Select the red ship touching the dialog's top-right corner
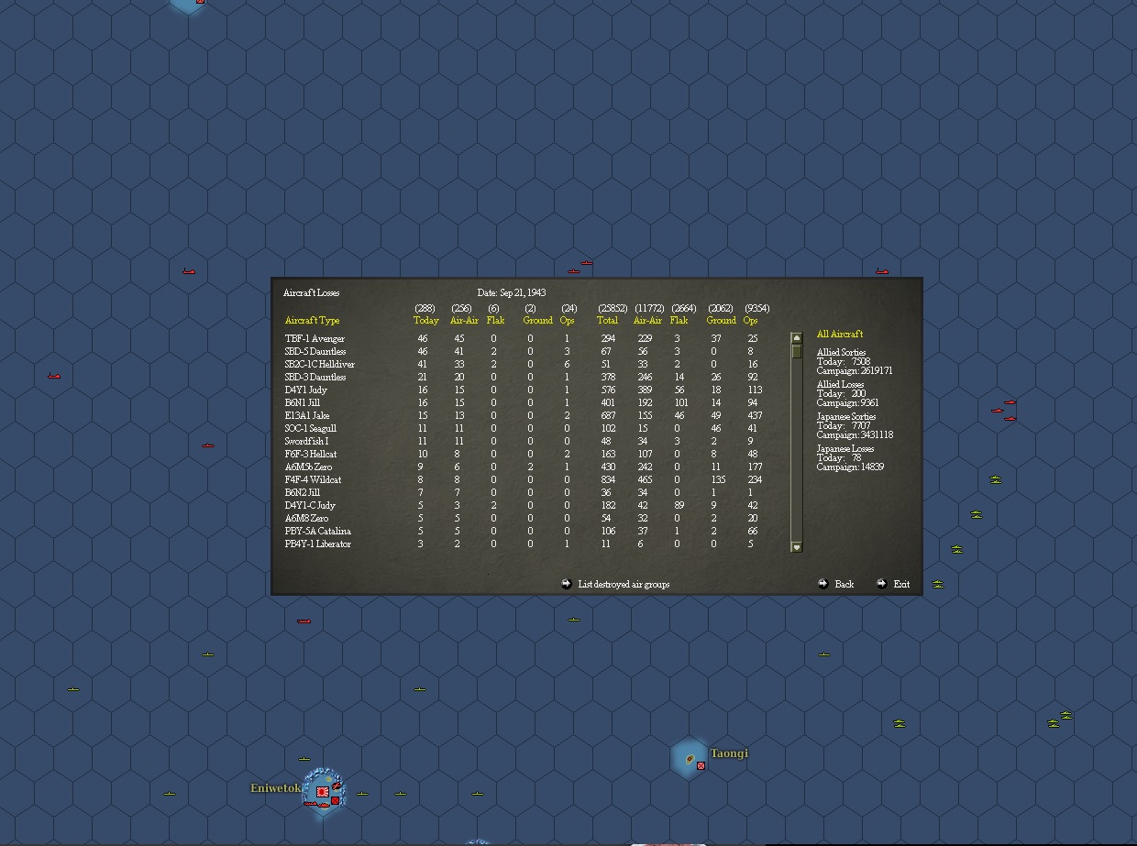The height and width of the screenshot is (846, 1137). [x=882, y=271]
